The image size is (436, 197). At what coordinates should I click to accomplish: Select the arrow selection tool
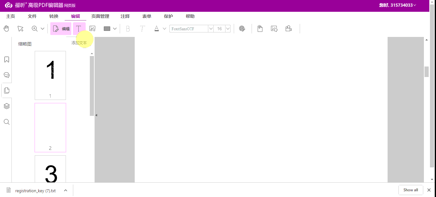tap(21, 29)
